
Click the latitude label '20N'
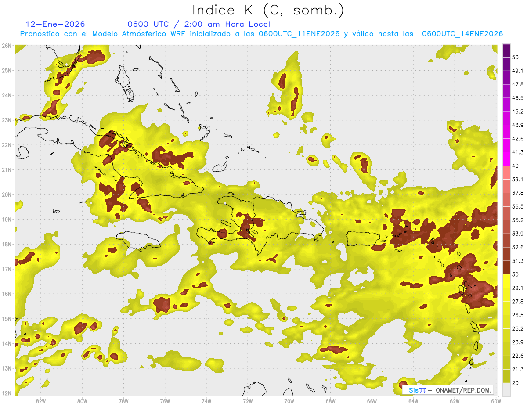click(x=7, y=194)
